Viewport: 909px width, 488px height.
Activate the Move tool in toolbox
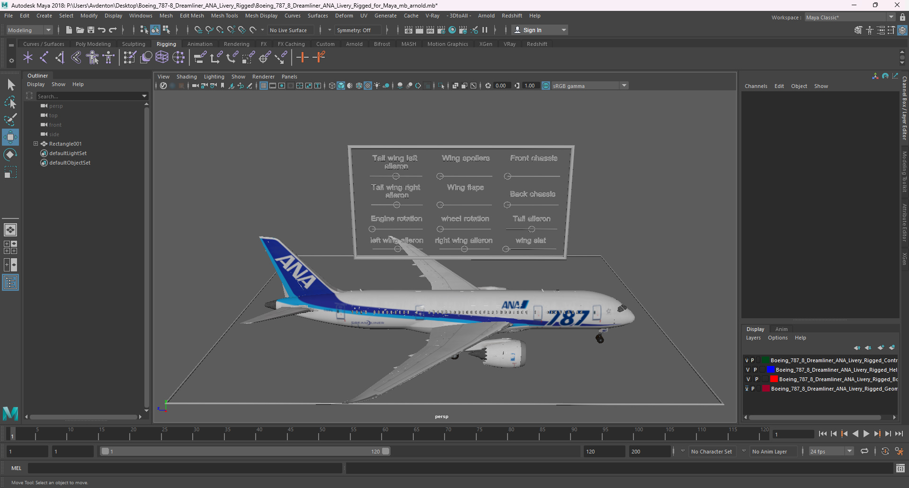(x=10, y=137)
